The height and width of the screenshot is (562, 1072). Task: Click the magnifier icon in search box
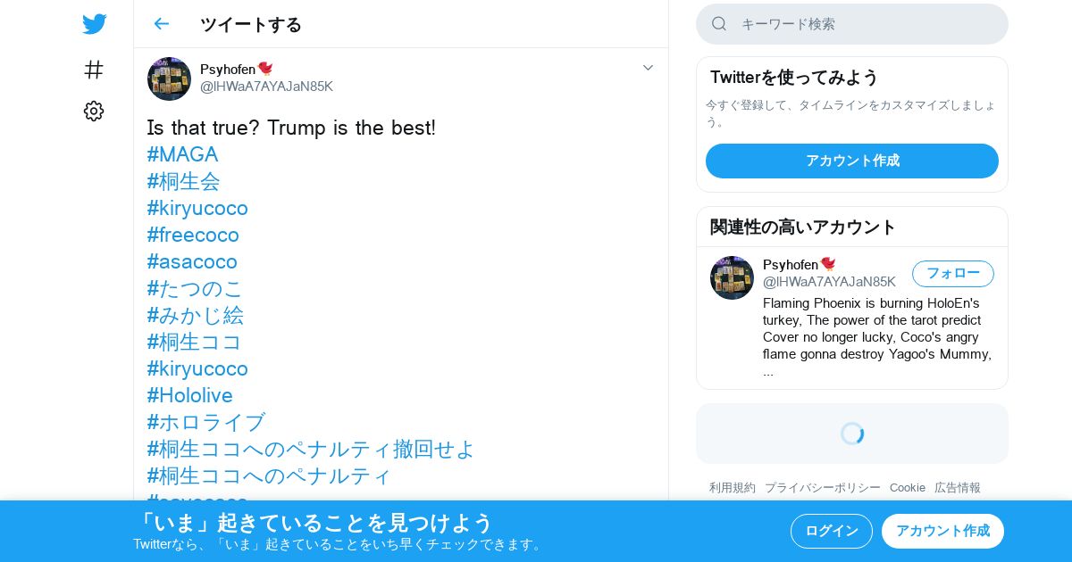[x=719, y=24]
